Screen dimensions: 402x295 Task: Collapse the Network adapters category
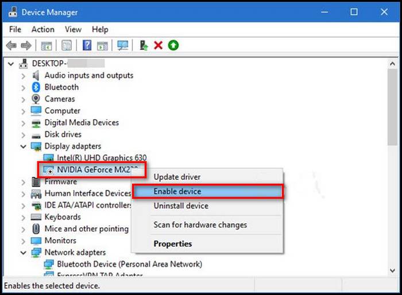coord(24,253)
